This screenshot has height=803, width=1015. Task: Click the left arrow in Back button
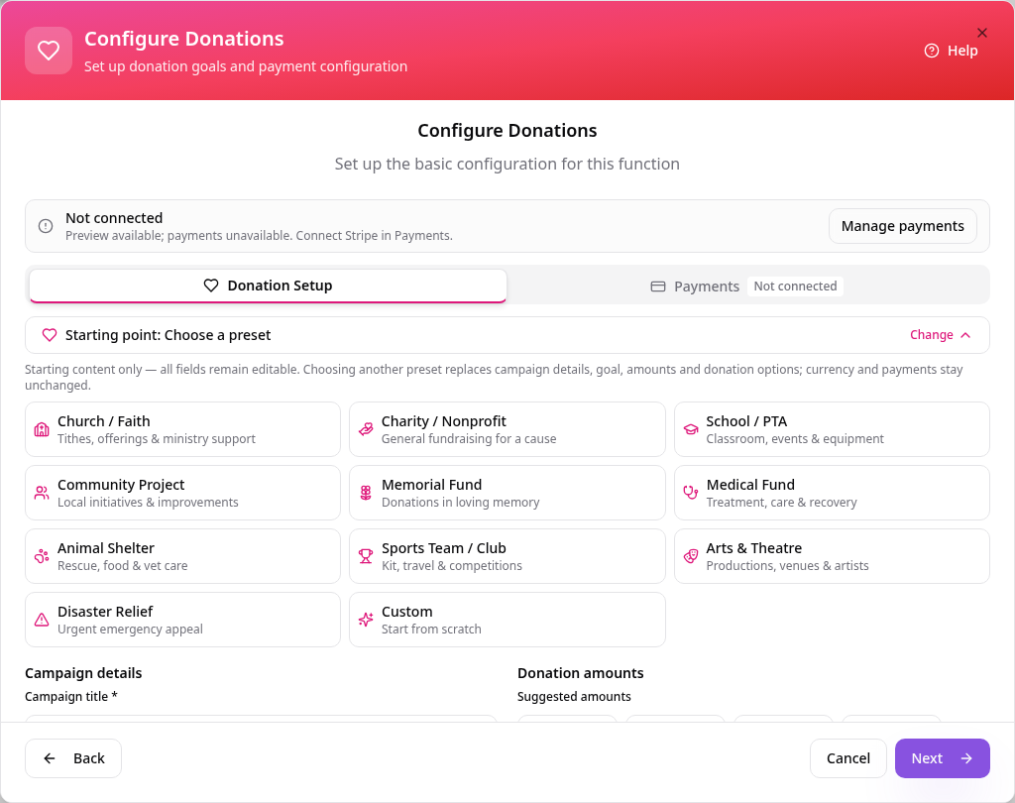[50, 758]
